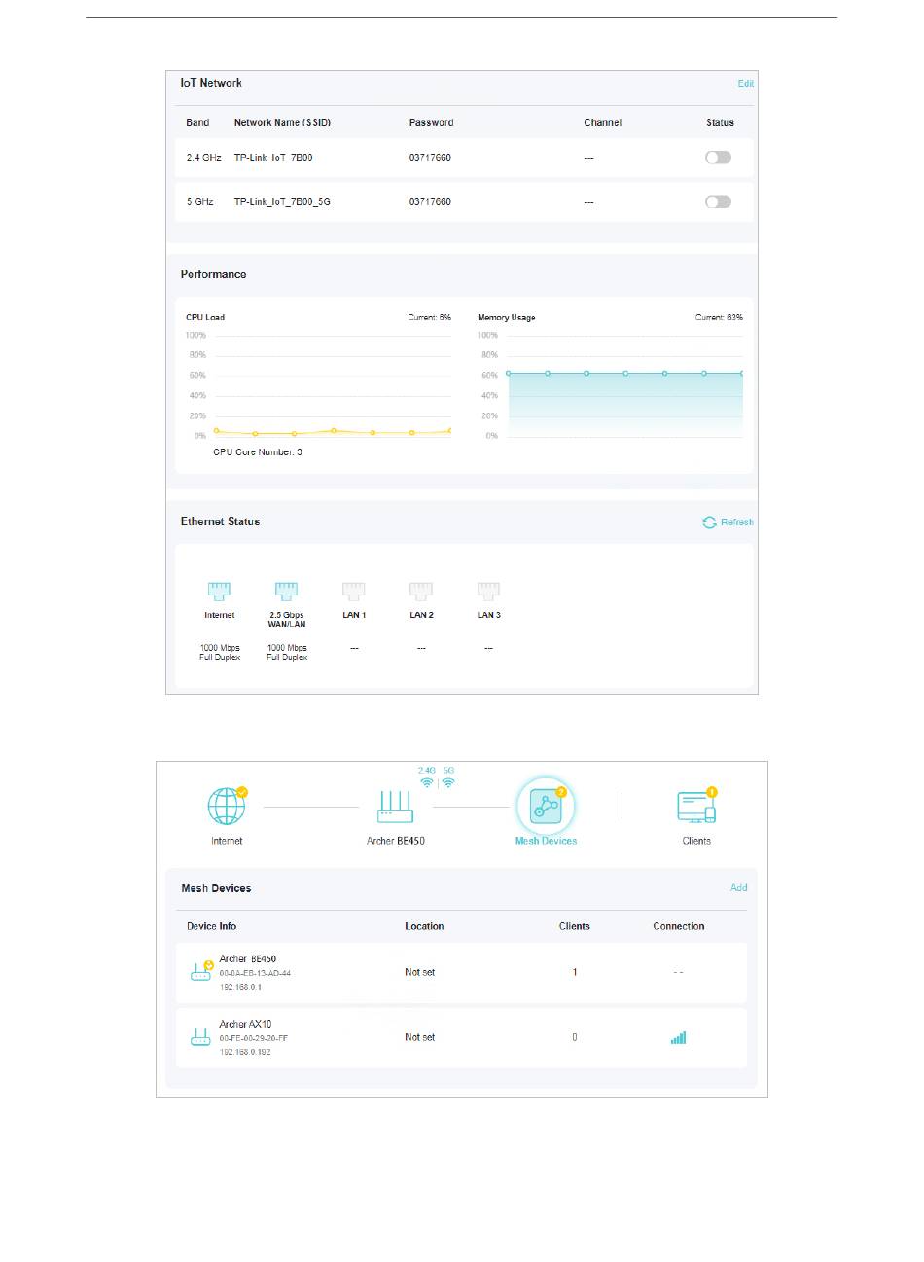924x1262 pixels.
Task: Click the Band column header
Action: point(197,123)
